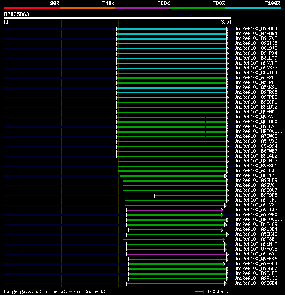Select the UniRef100_C5WTK4 label
Screen dimensions: 285x295
click(x=256, y=73)
